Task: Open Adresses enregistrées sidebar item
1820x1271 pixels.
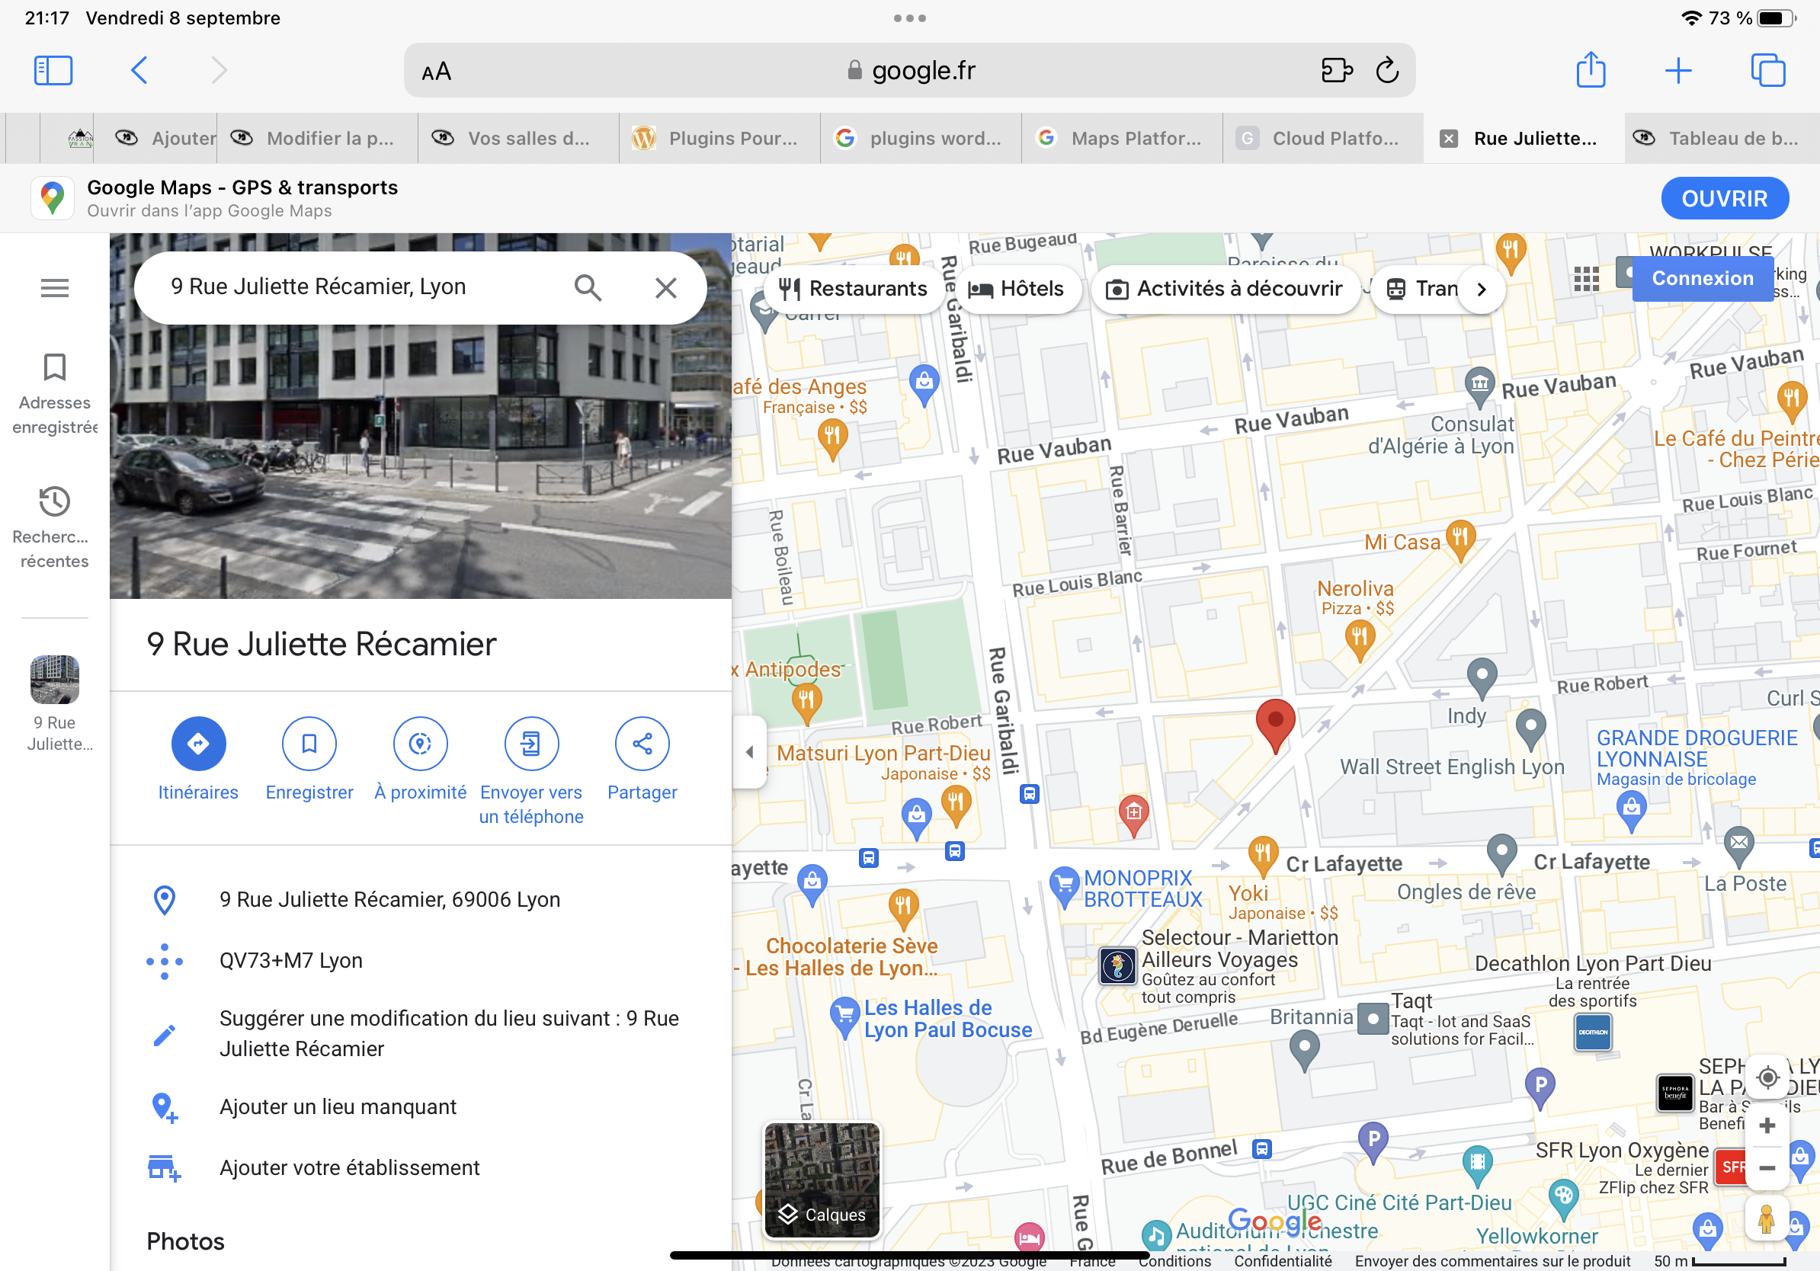Action: click(x=55, y=394)
